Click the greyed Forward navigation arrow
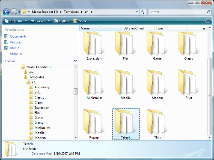The height and width of the screenshot is (160, 214). 14,12
